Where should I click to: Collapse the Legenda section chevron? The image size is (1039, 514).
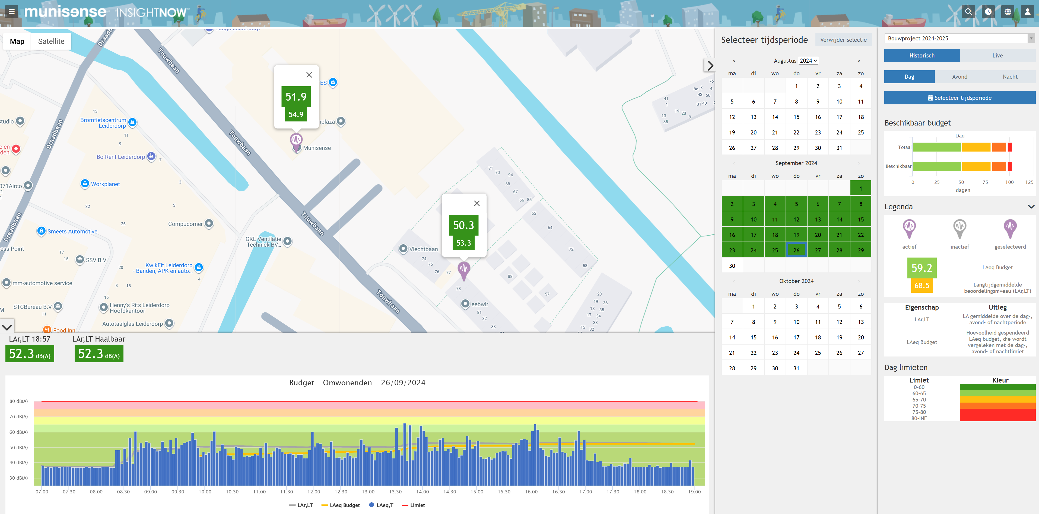1031,207
